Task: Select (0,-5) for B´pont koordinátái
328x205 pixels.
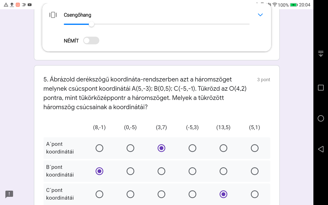Action: pos(130,171)
